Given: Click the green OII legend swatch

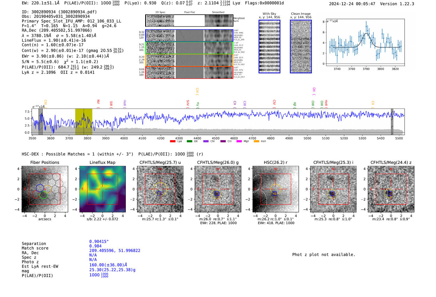Looking at the screenshot, I should click(x=189, y=141).
